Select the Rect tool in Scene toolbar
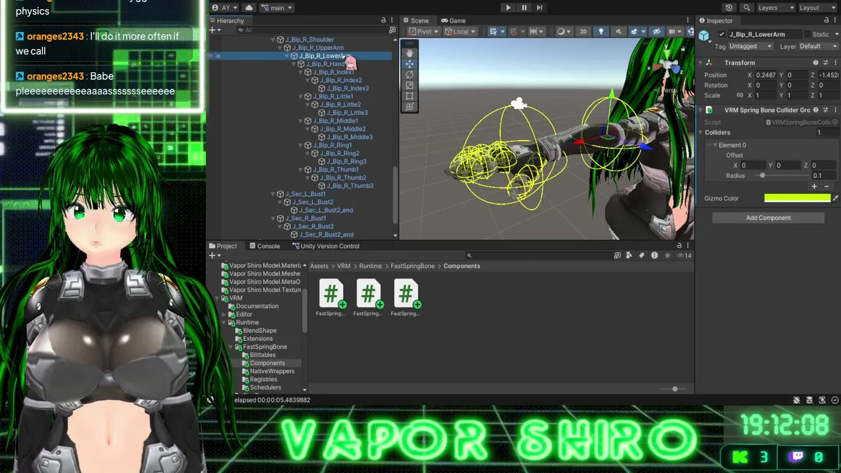The height and width of the screenshot is (473, 841). (410, 96)
